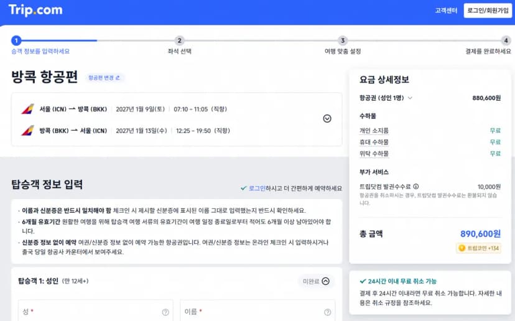The image size is (515, 321).
Task: Select step 2 circle 좌석 선택
Action: (x=179, y=40)
